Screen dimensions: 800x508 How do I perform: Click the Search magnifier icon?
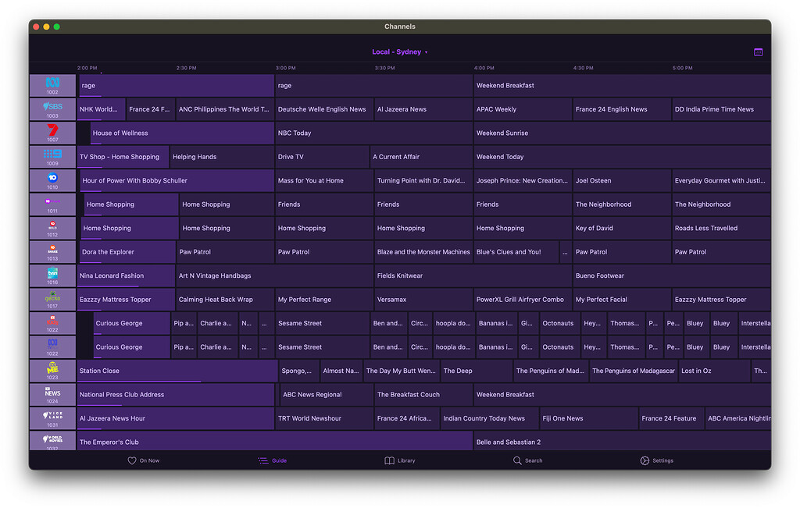(x=519, y=460)
